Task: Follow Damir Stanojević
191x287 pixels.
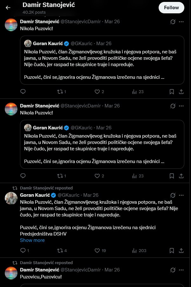Action: click(x=171, y=8)
